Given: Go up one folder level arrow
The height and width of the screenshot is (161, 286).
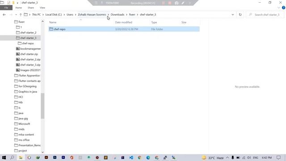Looking at the screenshot, I should [x=21, y=15].
